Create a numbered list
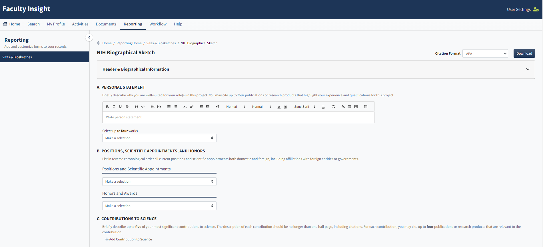This screenshot has height=247, width=543. point(169,107)
